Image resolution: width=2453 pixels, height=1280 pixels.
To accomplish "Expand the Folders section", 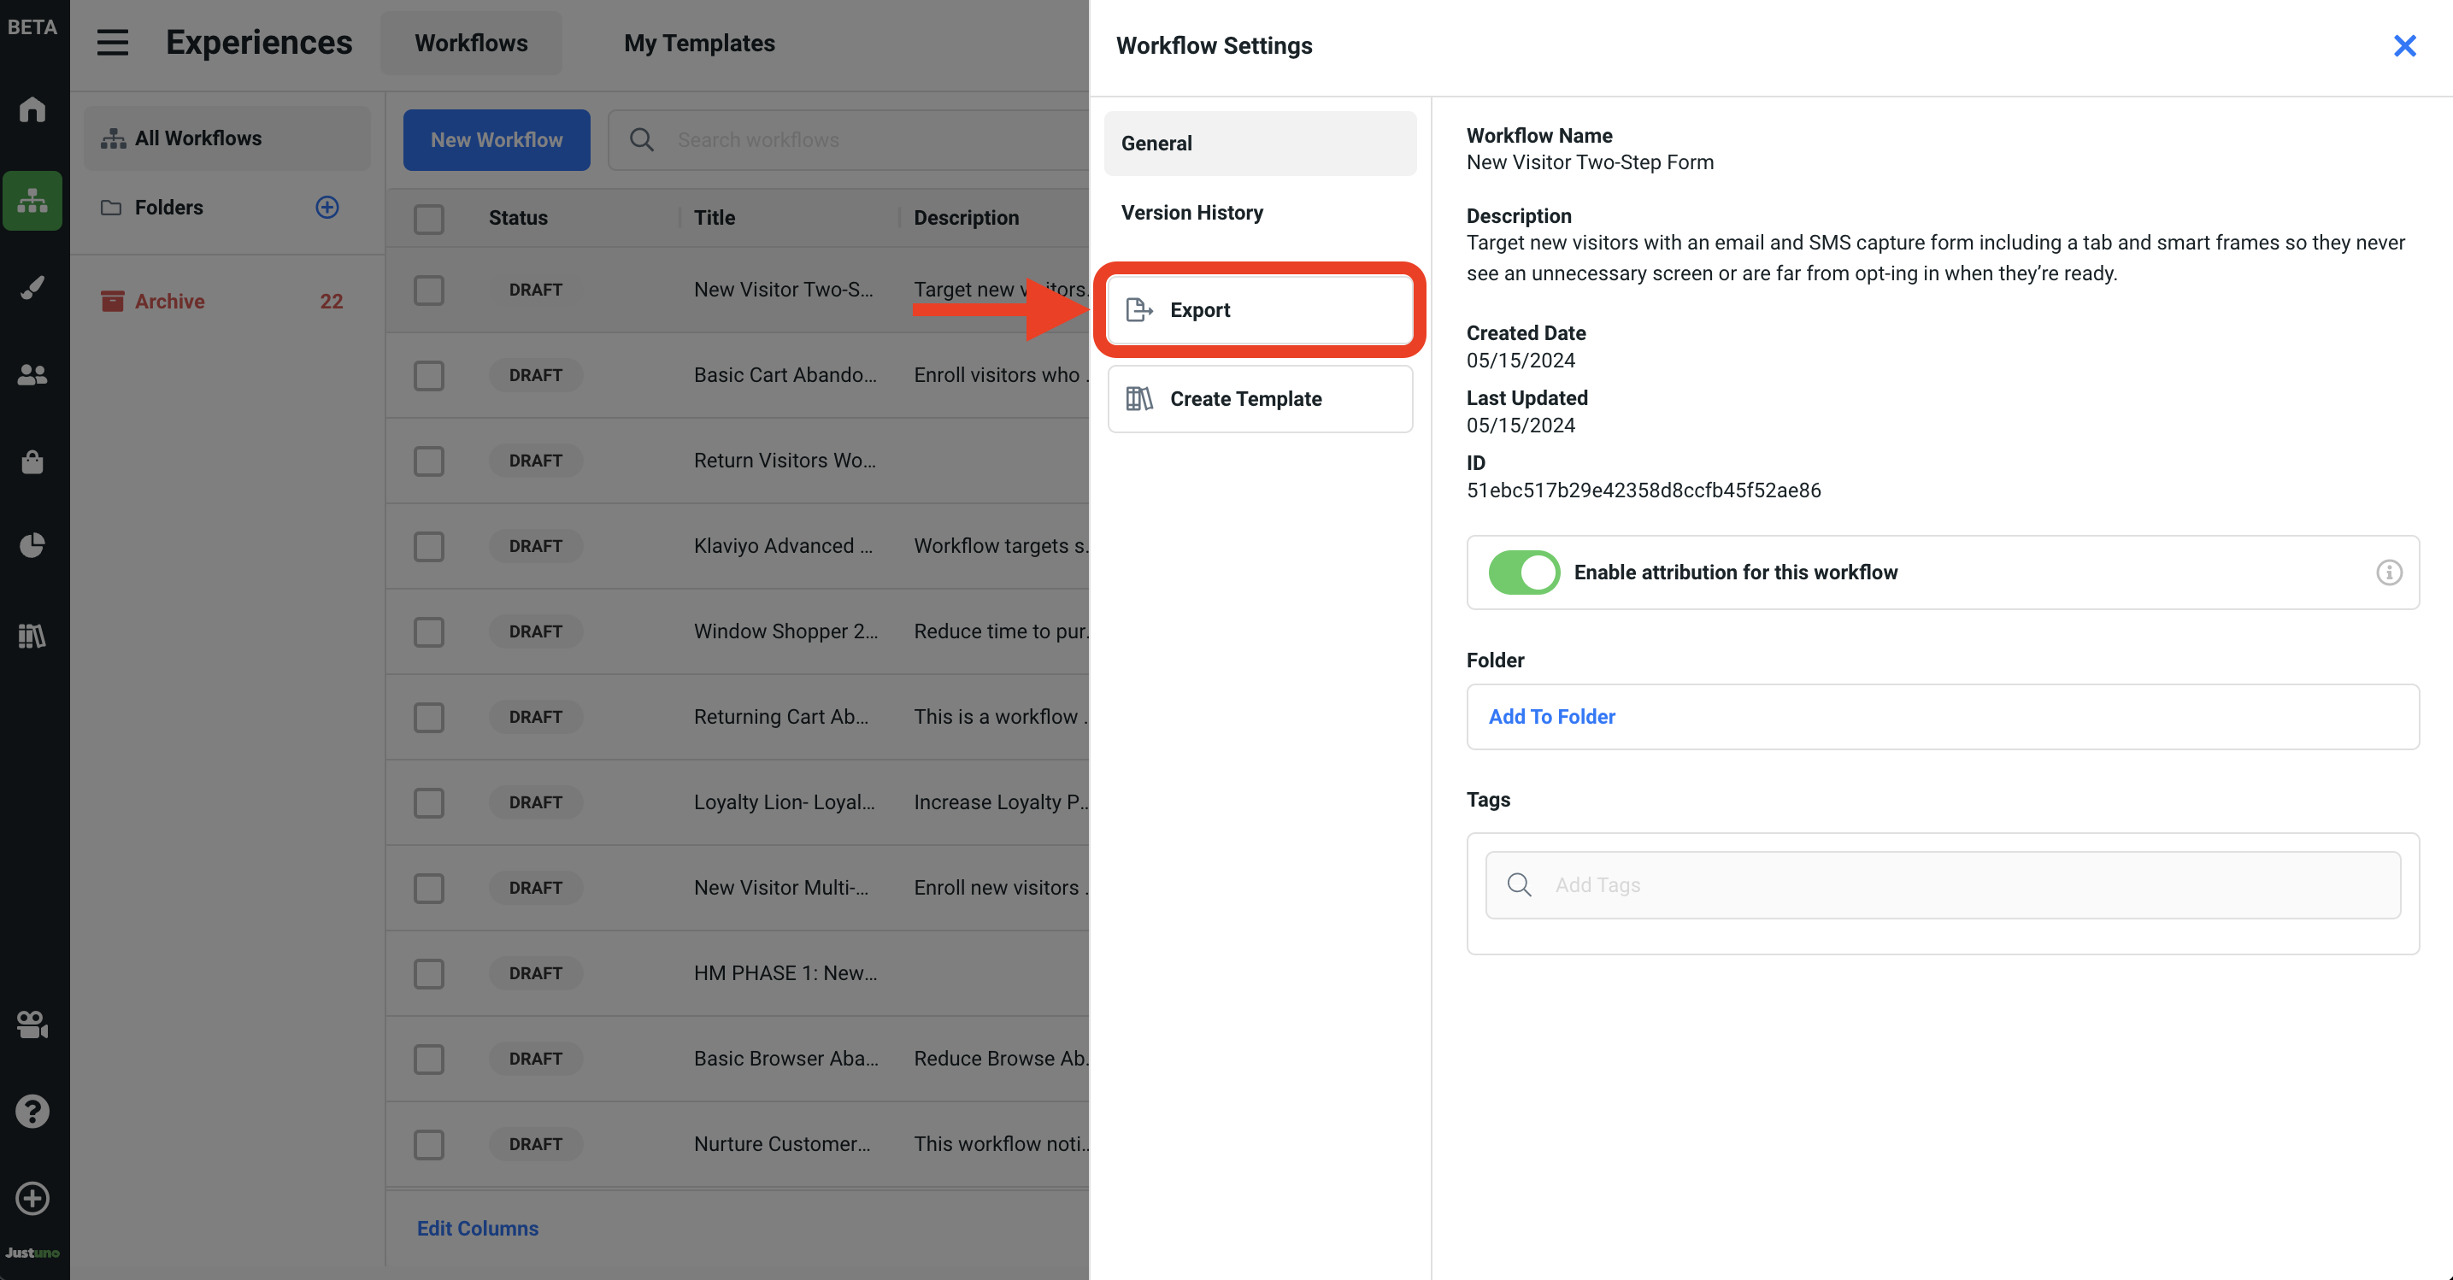I will [168, 208].
